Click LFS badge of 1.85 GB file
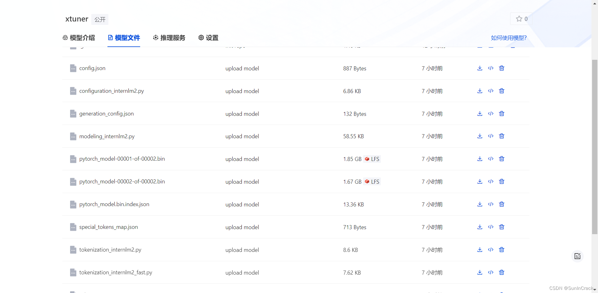The width and height of the screenshot is (598, 293). pyautogui.click(x=372, y=159)
